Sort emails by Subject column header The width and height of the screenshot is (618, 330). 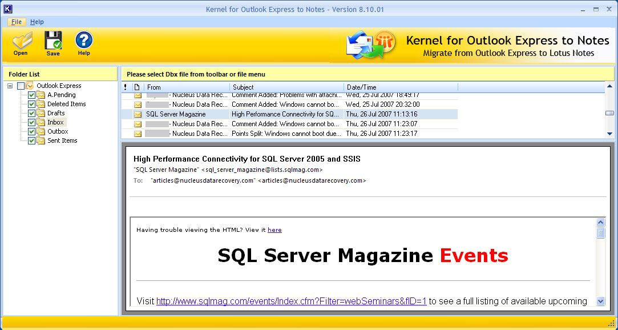(x=286, y=87)
